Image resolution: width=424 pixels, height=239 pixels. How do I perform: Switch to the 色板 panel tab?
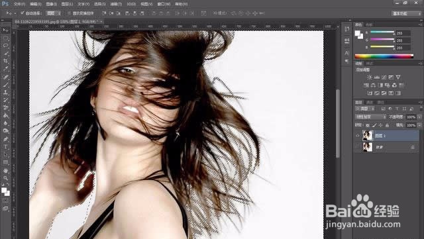tap(369, 24)
